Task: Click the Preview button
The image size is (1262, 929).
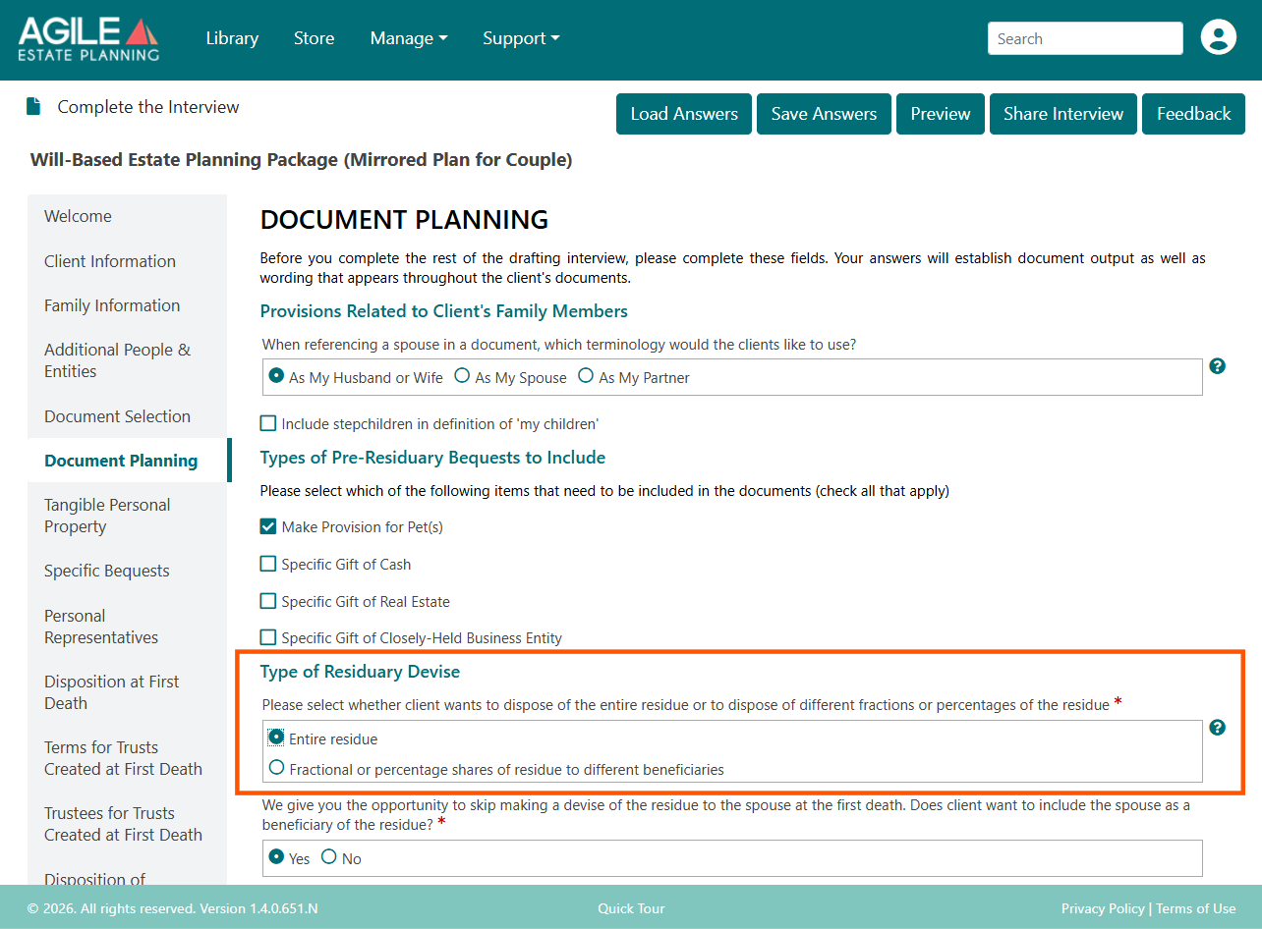Action: 941,114
